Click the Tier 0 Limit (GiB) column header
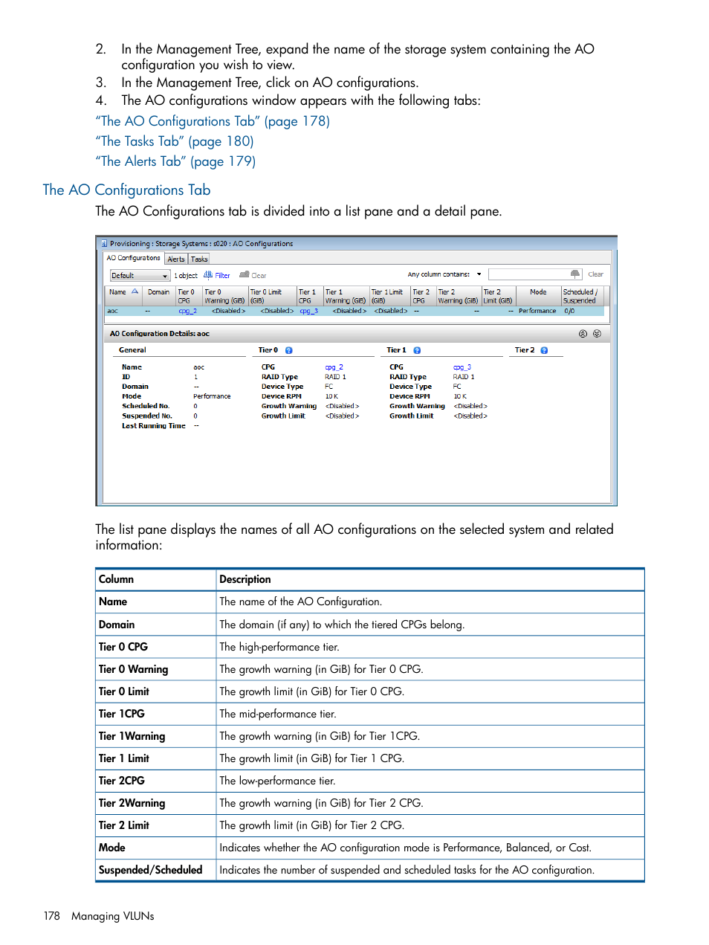The height and width of the screenshot is (945, 709). pos(272,296)
